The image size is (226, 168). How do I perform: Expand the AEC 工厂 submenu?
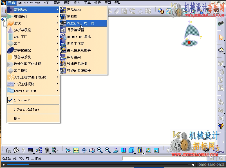point(33,37)
